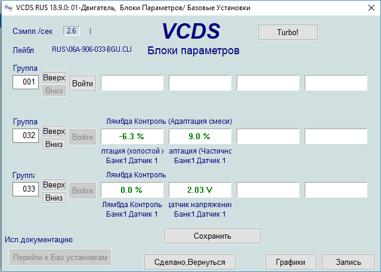381x272 pixels.
Task: Click the 0.0 % value field
Action: (x=132, y=190)
